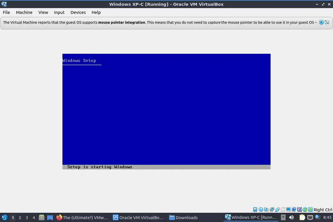Viewport: 333px width, 222px height.
Task: Open the File menu
Action: point(6,12)
